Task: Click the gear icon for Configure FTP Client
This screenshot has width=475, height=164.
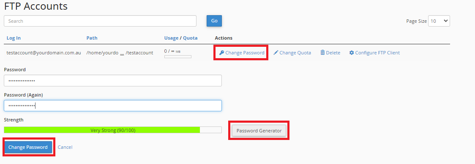Action: click(352, 53)
